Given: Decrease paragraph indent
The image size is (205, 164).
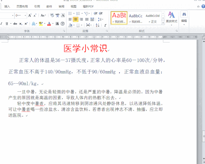Looking at the screenshot, I should (96, 14).
